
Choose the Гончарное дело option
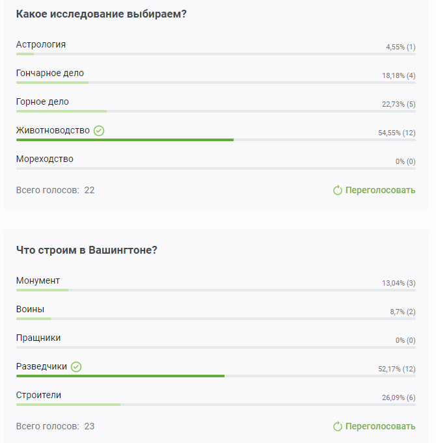(x=50, y=74)
